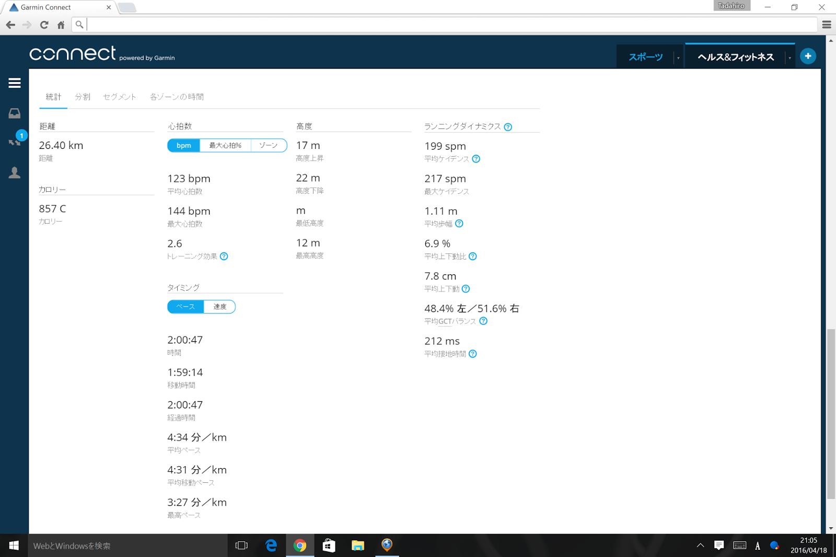Open a new browser tab
Viewport: 836px width, 557px height.
click(x=127, y=7)
